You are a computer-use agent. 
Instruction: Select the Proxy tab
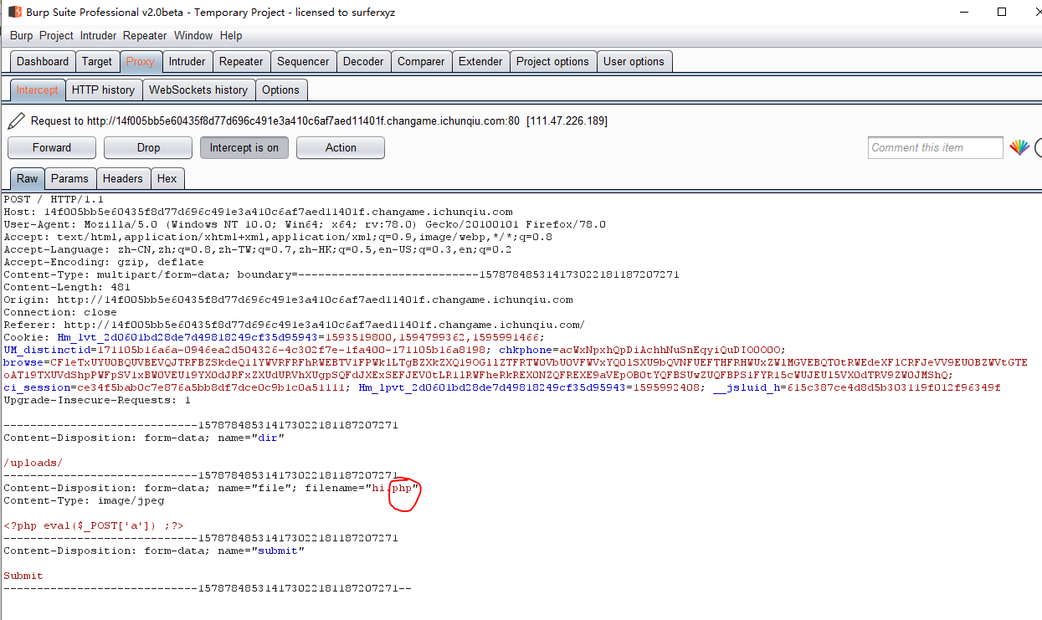[x=141, y=62]
